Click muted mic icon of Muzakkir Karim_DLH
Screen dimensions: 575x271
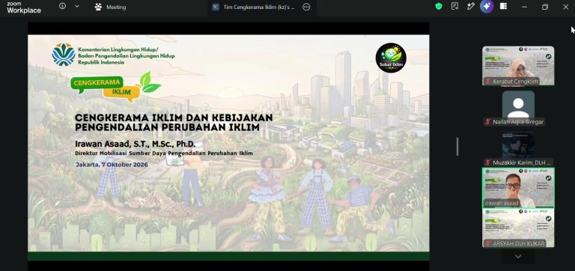[488, 162]
